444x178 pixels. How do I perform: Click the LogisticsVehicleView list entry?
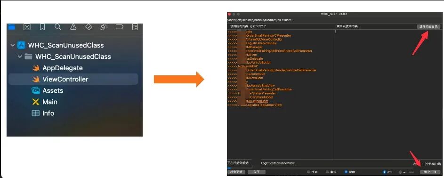point(261,43)
